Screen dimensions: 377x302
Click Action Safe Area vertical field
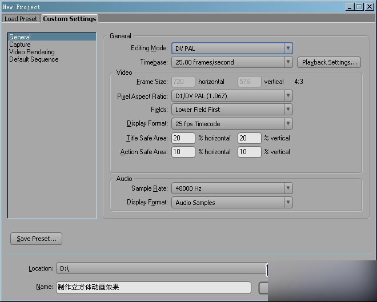tap(249, 152)
